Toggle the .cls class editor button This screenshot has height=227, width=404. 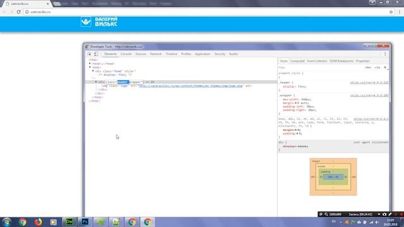(x=377, y=67)
